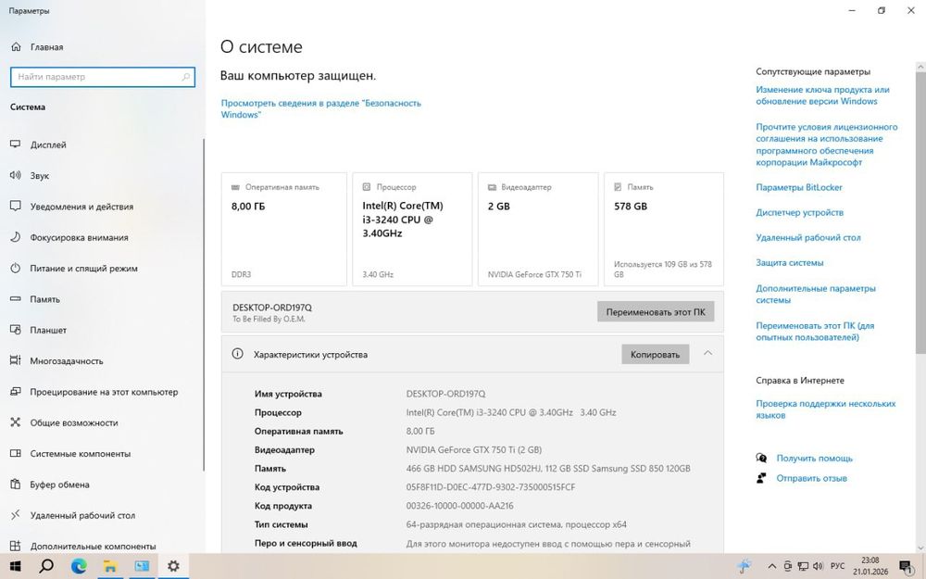Click the Видеоадаптер card icon
Screen dimensions: 926x579
[x=492, y=187]
